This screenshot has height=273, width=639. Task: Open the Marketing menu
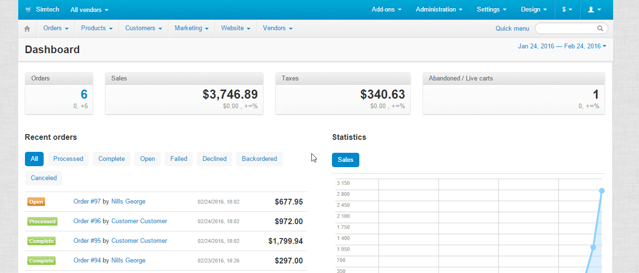pyautogui.click(x=191, y=28)
